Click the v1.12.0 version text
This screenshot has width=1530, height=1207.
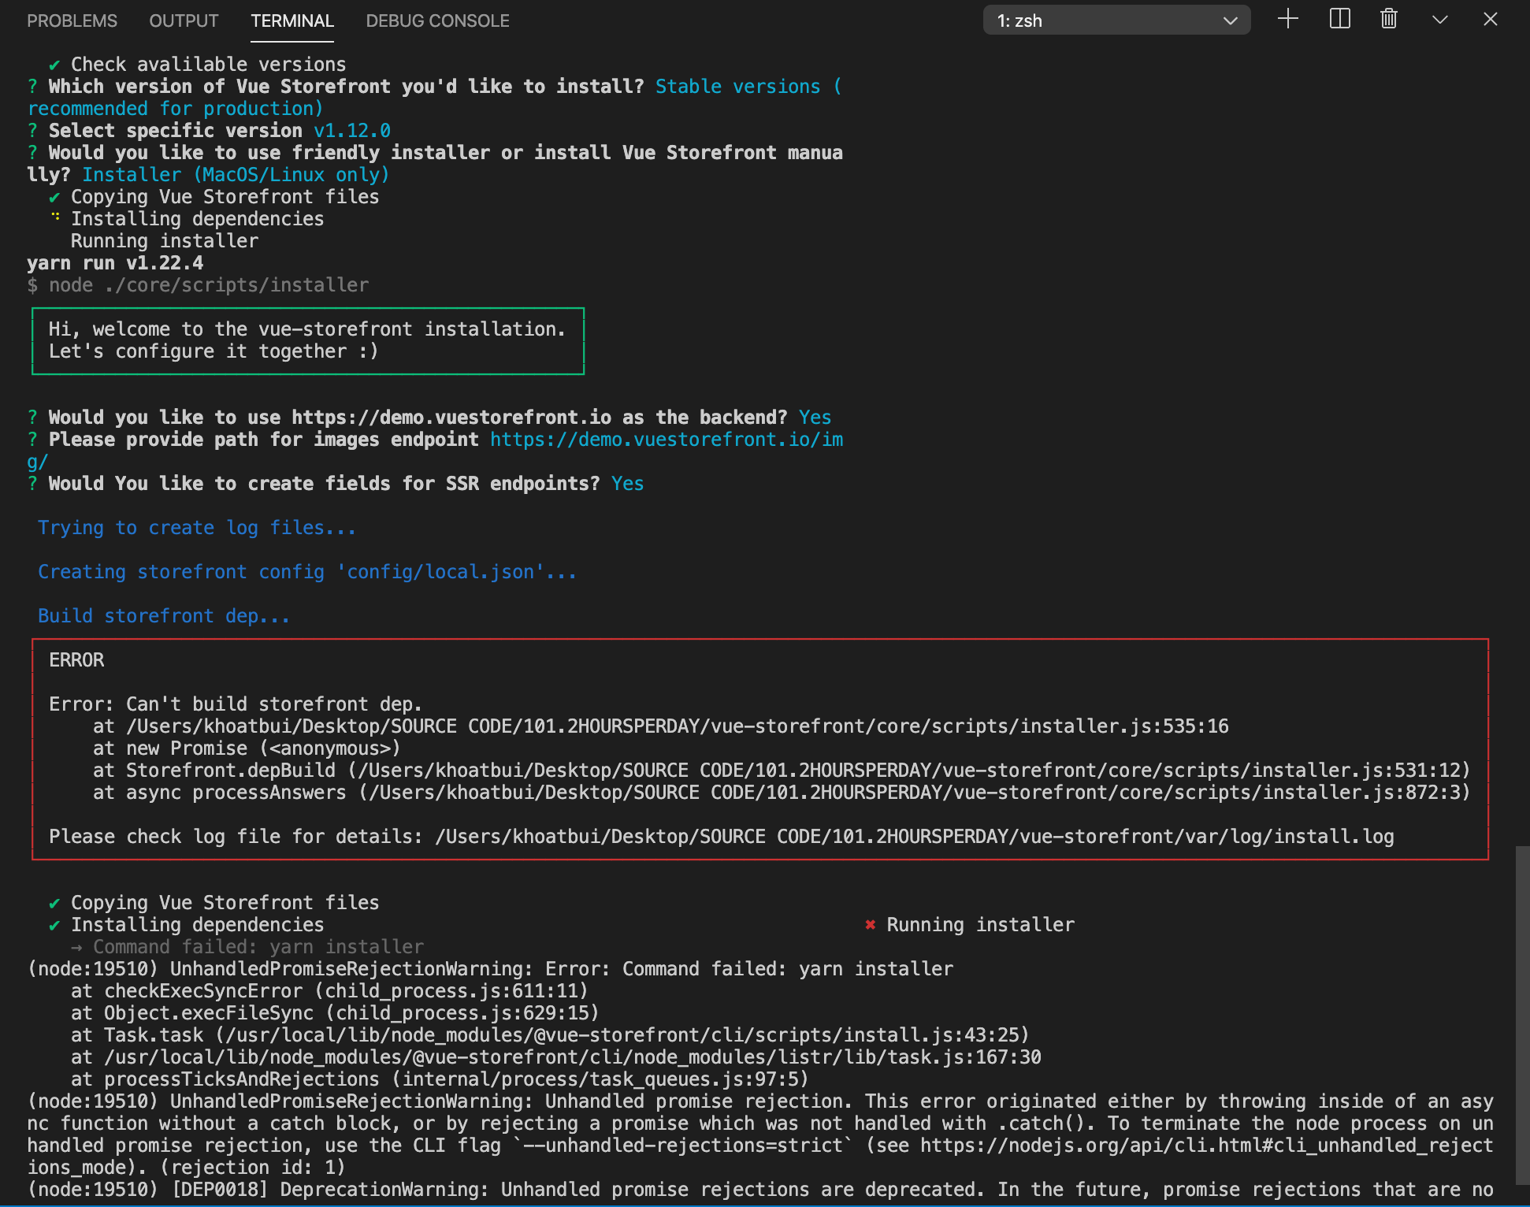click(353, 130)
